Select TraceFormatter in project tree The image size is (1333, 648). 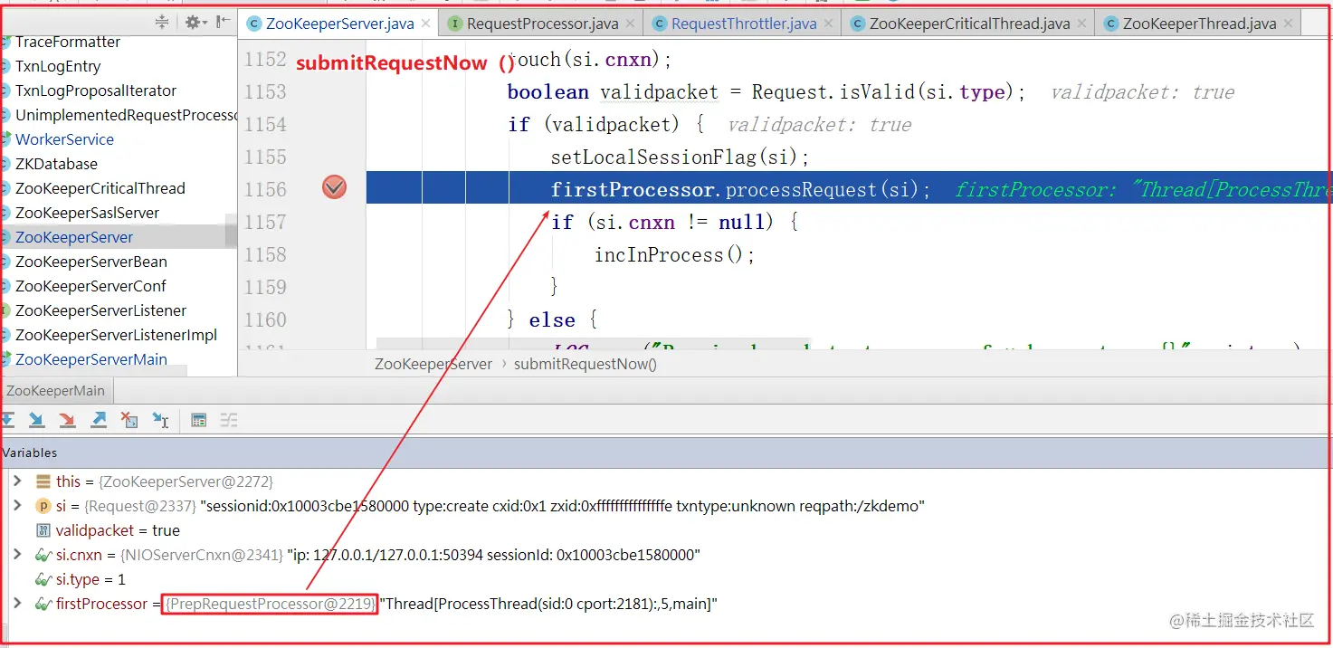[x=68, y=42]
